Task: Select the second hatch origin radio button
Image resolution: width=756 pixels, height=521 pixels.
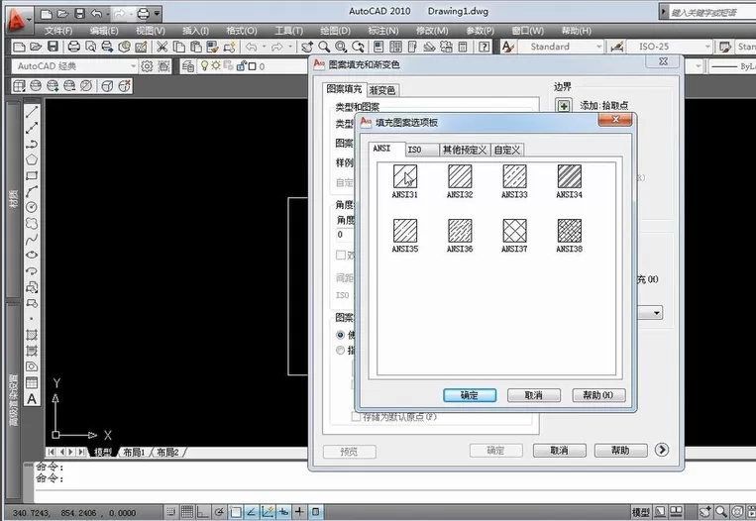Action: (x=341, y=351)
